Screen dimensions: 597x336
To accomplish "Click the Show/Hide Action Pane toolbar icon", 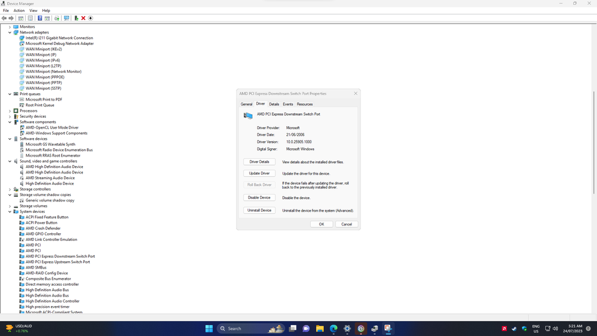I will [x=47, y=19].
